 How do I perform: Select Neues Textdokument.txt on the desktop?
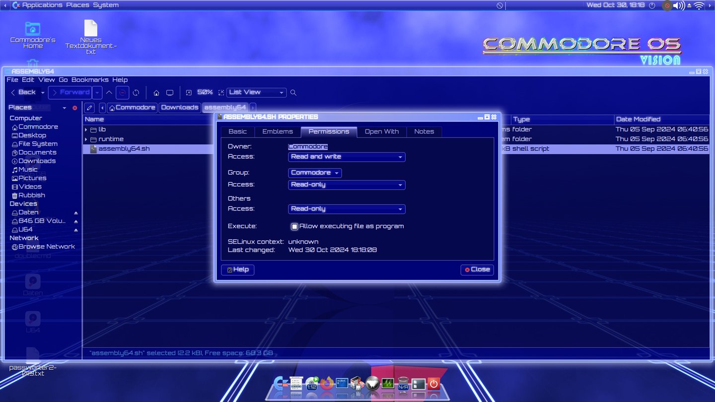click(91, 37)
